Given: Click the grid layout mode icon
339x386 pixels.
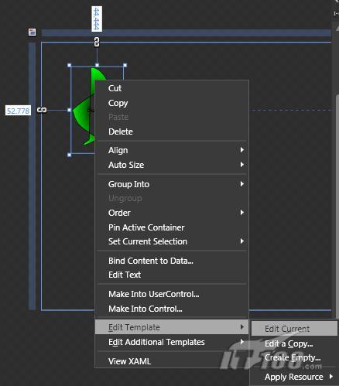Looking at the screenshot, I should (x=32, y=32).
